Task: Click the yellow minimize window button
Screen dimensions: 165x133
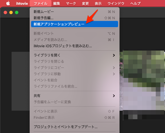Action: (11, 12)
